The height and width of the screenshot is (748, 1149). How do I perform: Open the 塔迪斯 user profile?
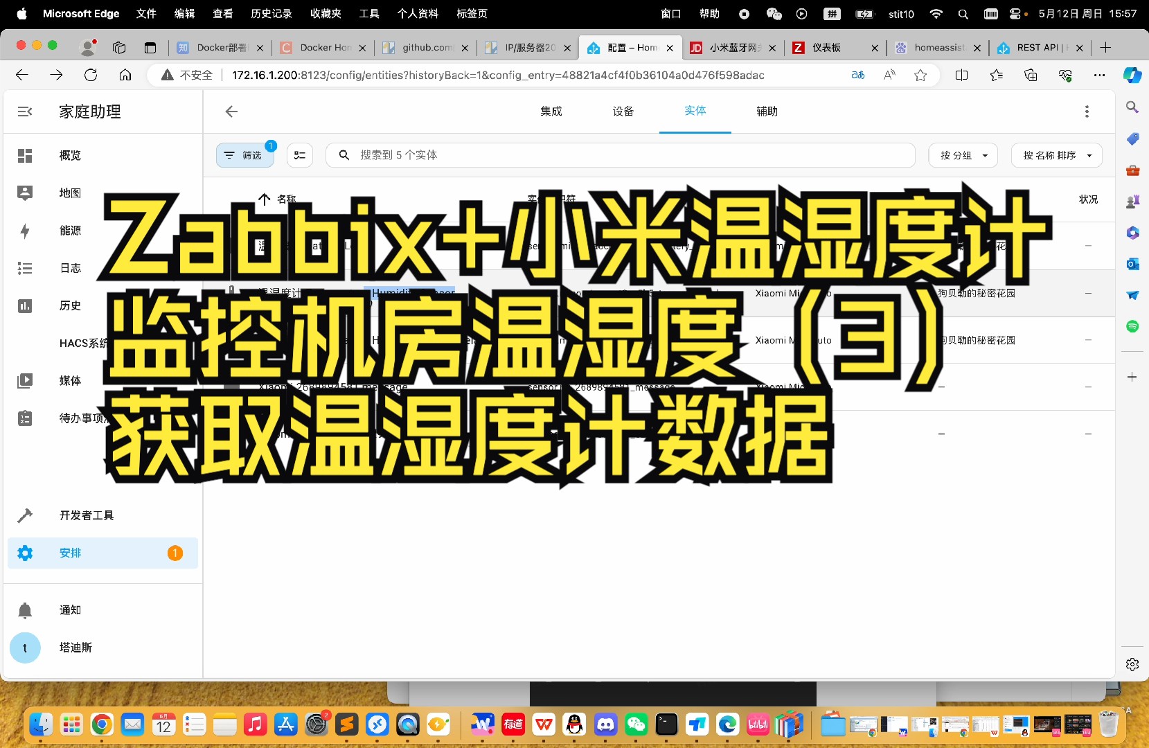click(x=103, y=648)
